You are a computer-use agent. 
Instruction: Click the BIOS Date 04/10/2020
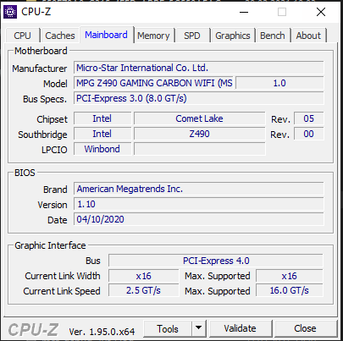coord(199,219)
